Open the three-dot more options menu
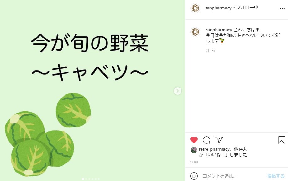288x181 pixels. coord(282,8)
